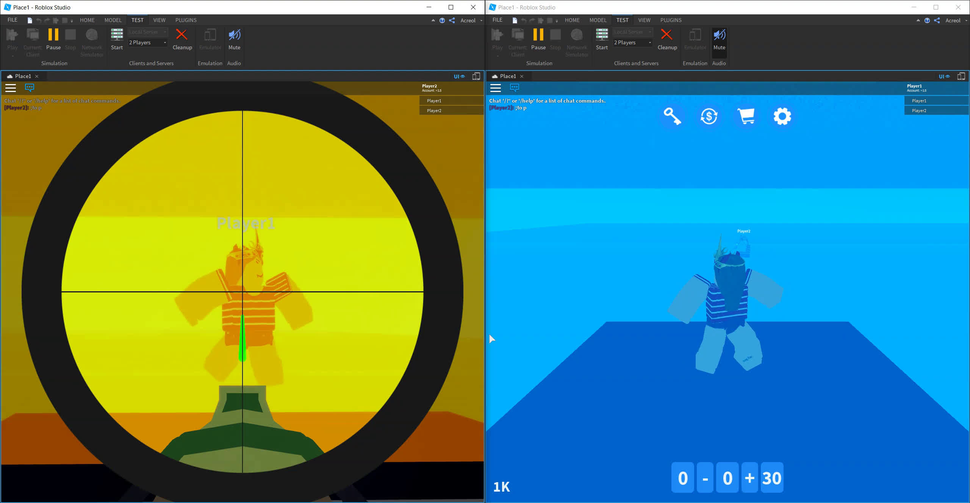Click the Cleanup button in left studio
This screenshot has height=503, width=970.
coord(182,39)
